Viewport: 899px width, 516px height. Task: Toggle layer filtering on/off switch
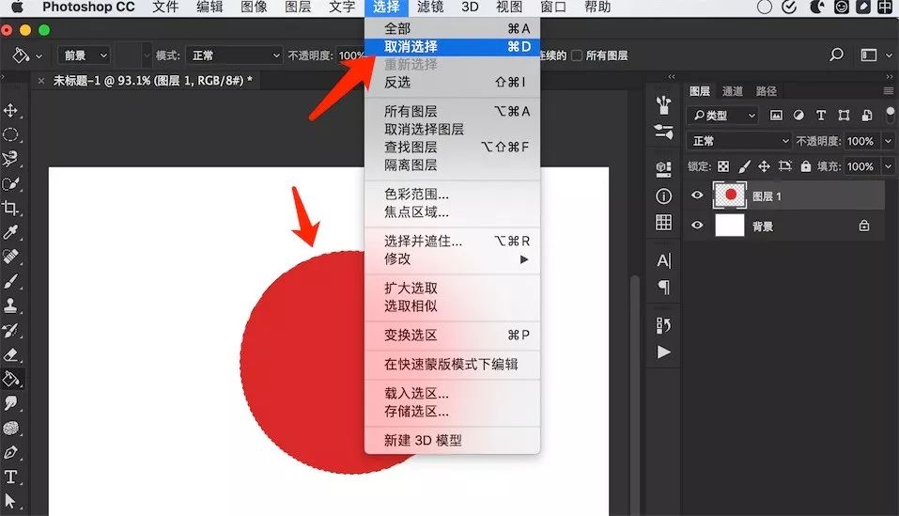click(890, 113)
